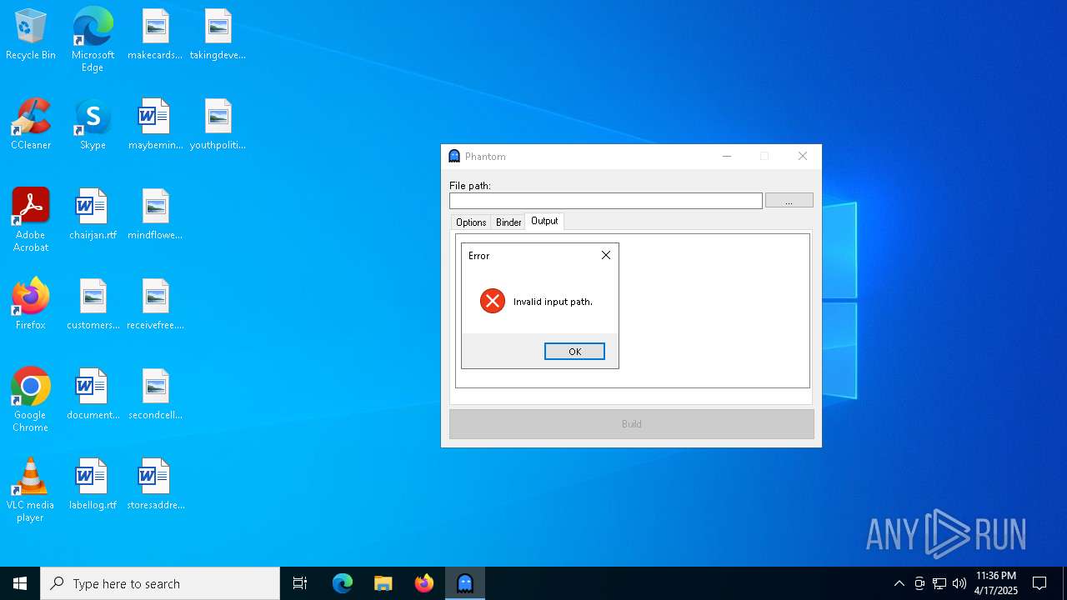
Task: Open the network status tray icon
Action: [939, 583]
